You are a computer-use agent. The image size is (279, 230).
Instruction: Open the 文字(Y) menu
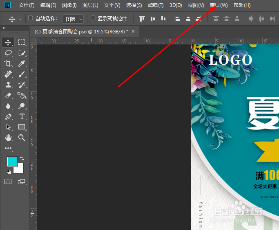pyautogui.click(x=112, y=5)
